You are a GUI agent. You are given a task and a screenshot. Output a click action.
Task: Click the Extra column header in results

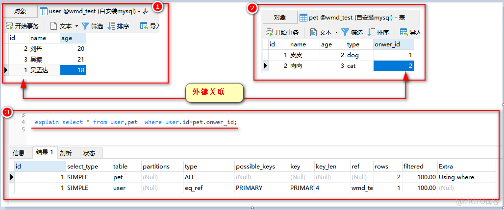[466, 167]
